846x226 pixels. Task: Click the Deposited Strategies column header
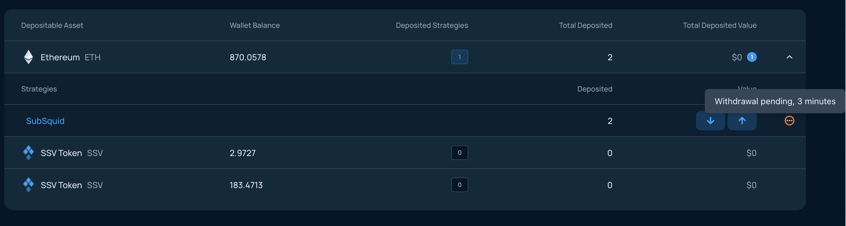click(432, 25)
